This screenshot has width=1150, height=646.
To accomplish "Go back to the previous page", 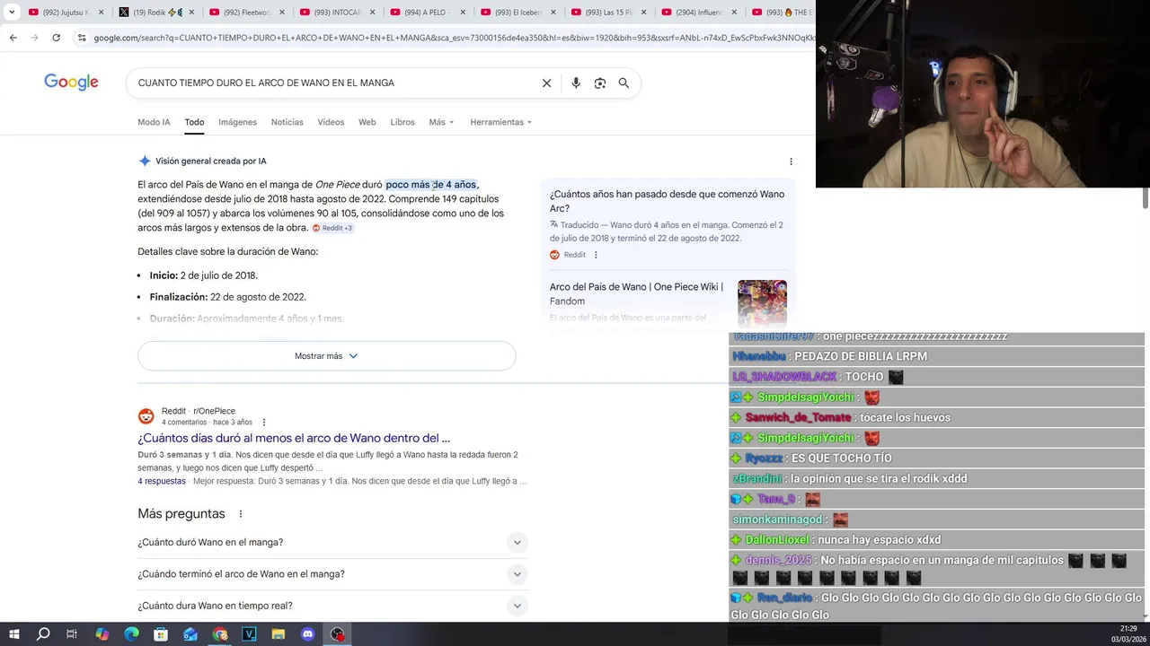I will click(13, 38).
